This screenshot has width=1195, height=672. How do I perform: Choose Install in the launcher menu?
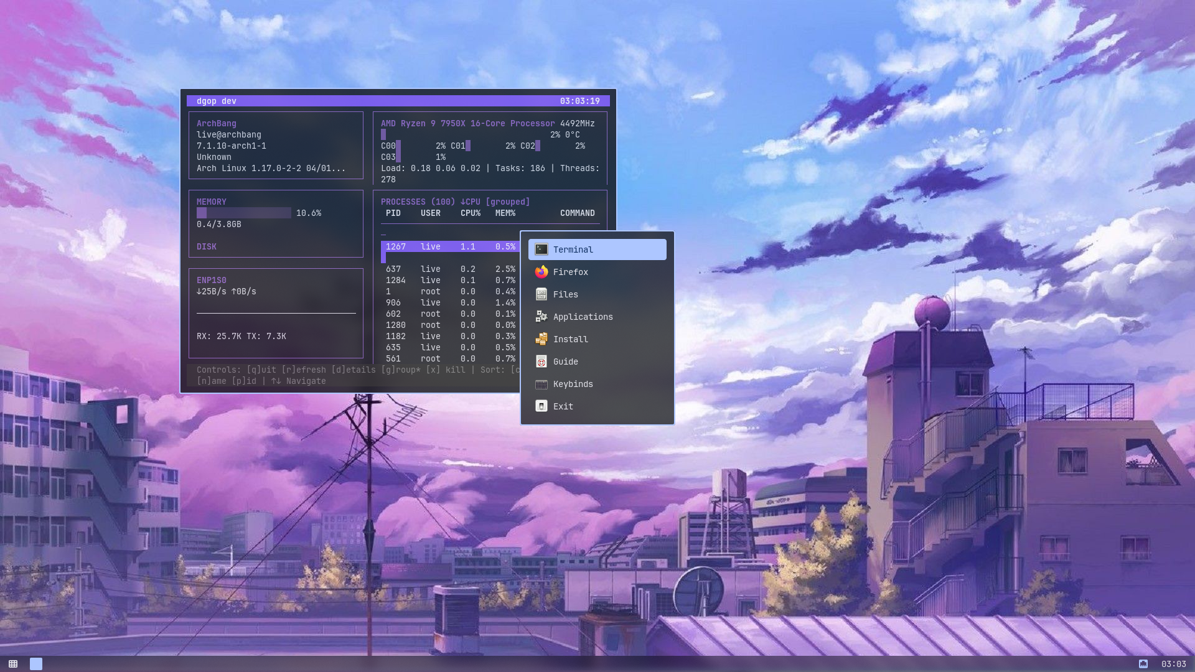pos(597,339)
